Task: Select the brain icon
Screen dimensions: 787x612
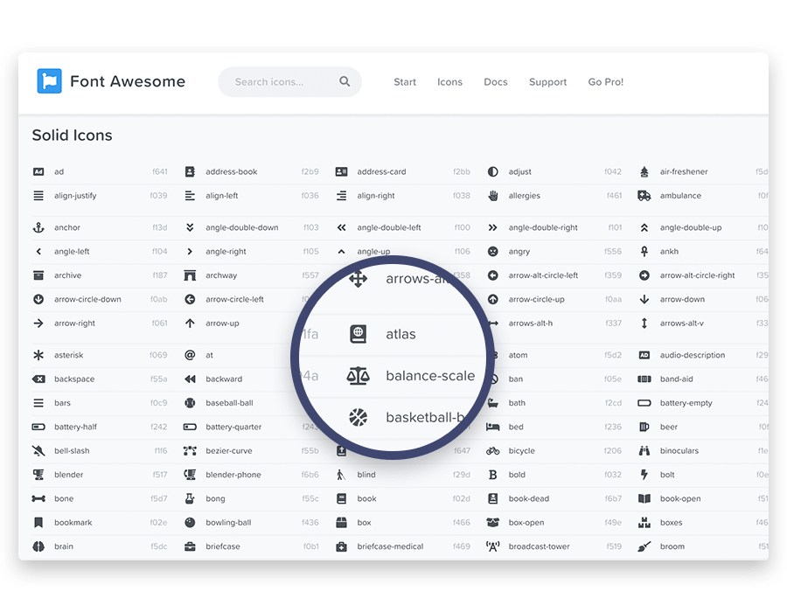Action: click(x=38, y=546)
